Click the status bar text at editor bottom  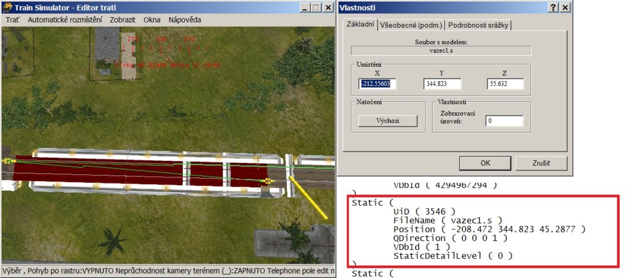click(168, 272)
